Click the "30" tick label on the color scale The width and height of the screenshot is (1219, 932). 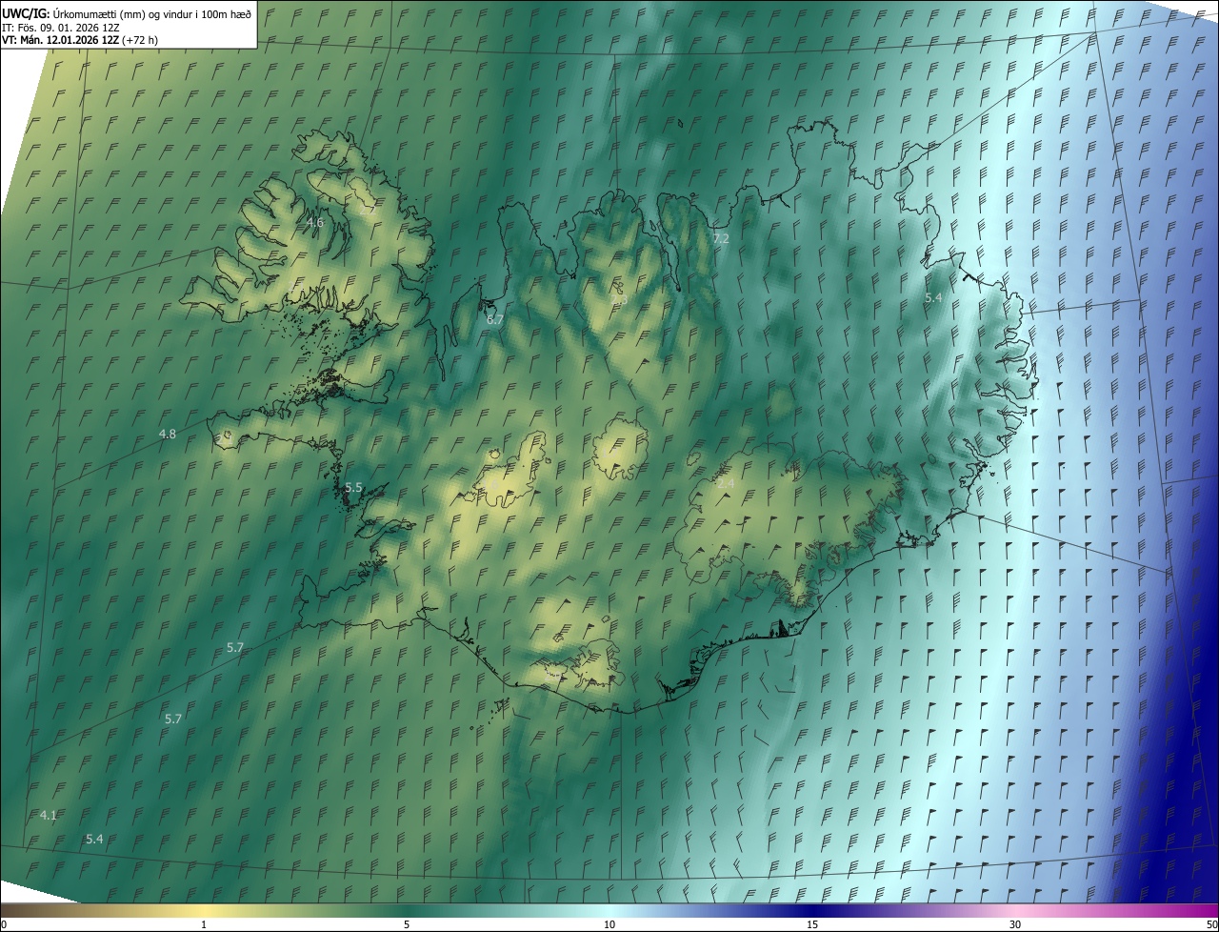coord(1015,924)
